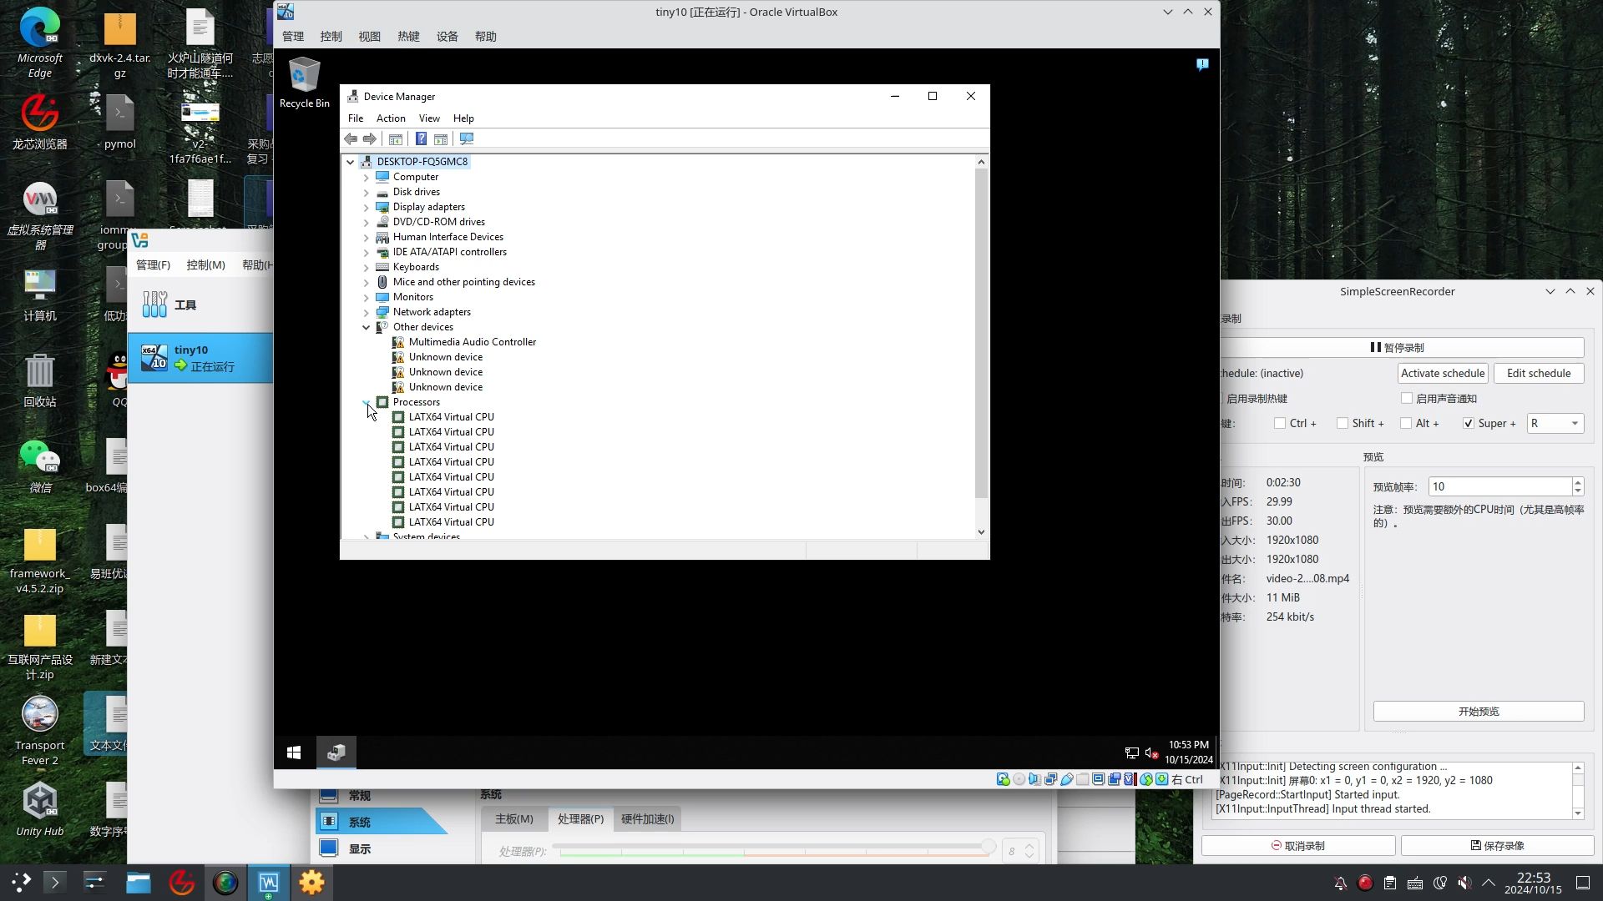Click the VirtualBox display status indicator

click(x=1099, y=780)
